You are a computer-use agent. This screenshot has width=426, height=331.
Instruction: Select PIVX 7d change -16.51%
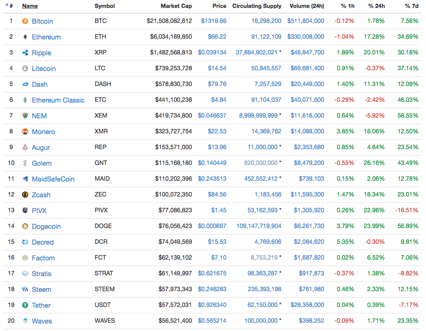[407, 210]
